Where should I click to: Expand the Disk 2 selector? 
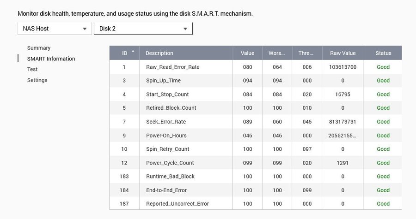pyautogui.click(x=143, y=29)
